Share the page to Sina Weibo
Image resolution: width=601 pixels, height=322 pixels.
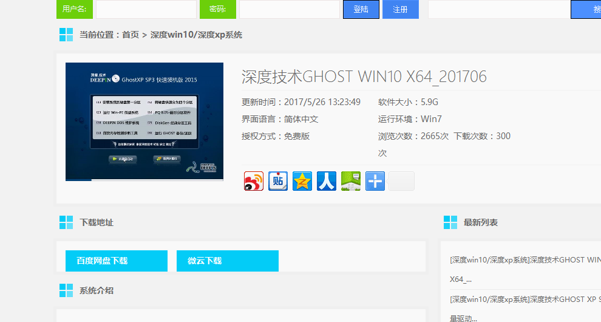click(254, 181)
